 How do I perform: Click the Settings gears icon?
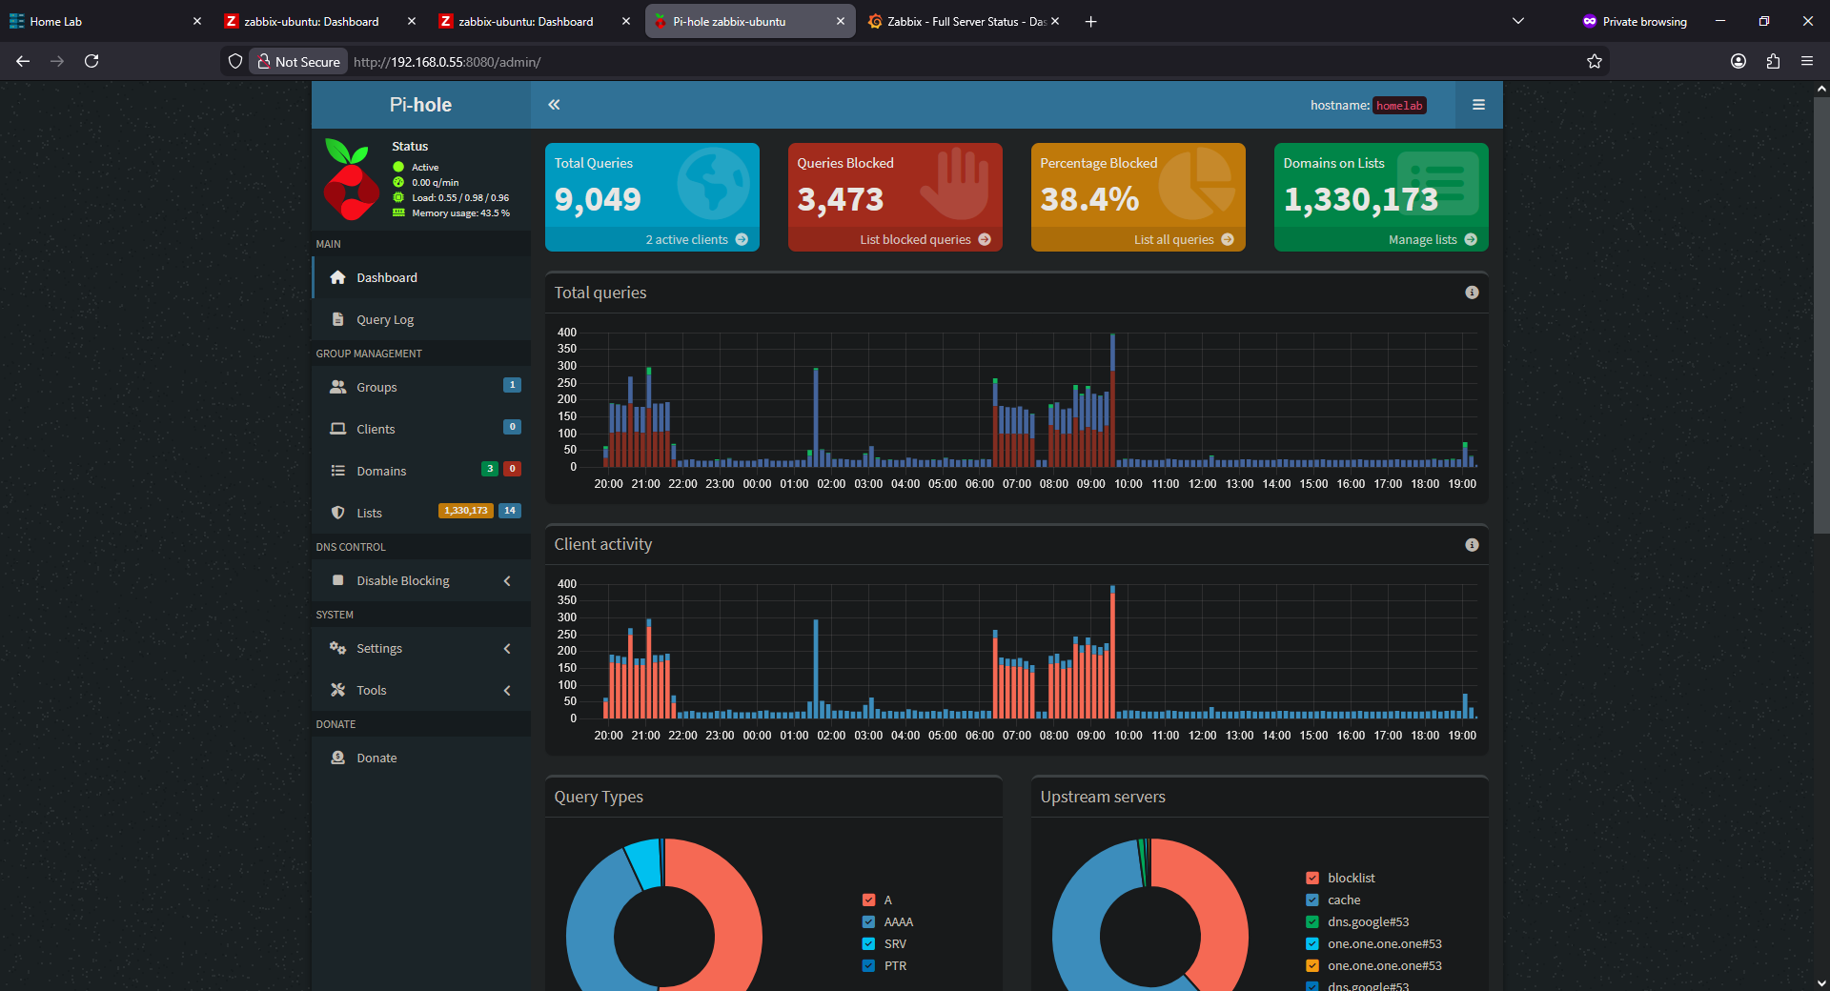(337, 648)
